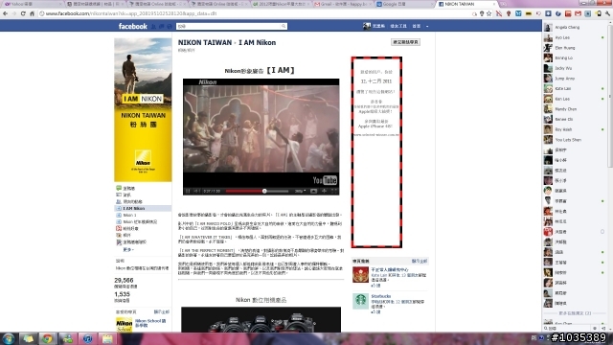This screenshot has width=613, height=345.
Task: Click the YouTube video volume icon
Action: click(x=196, y=191)
